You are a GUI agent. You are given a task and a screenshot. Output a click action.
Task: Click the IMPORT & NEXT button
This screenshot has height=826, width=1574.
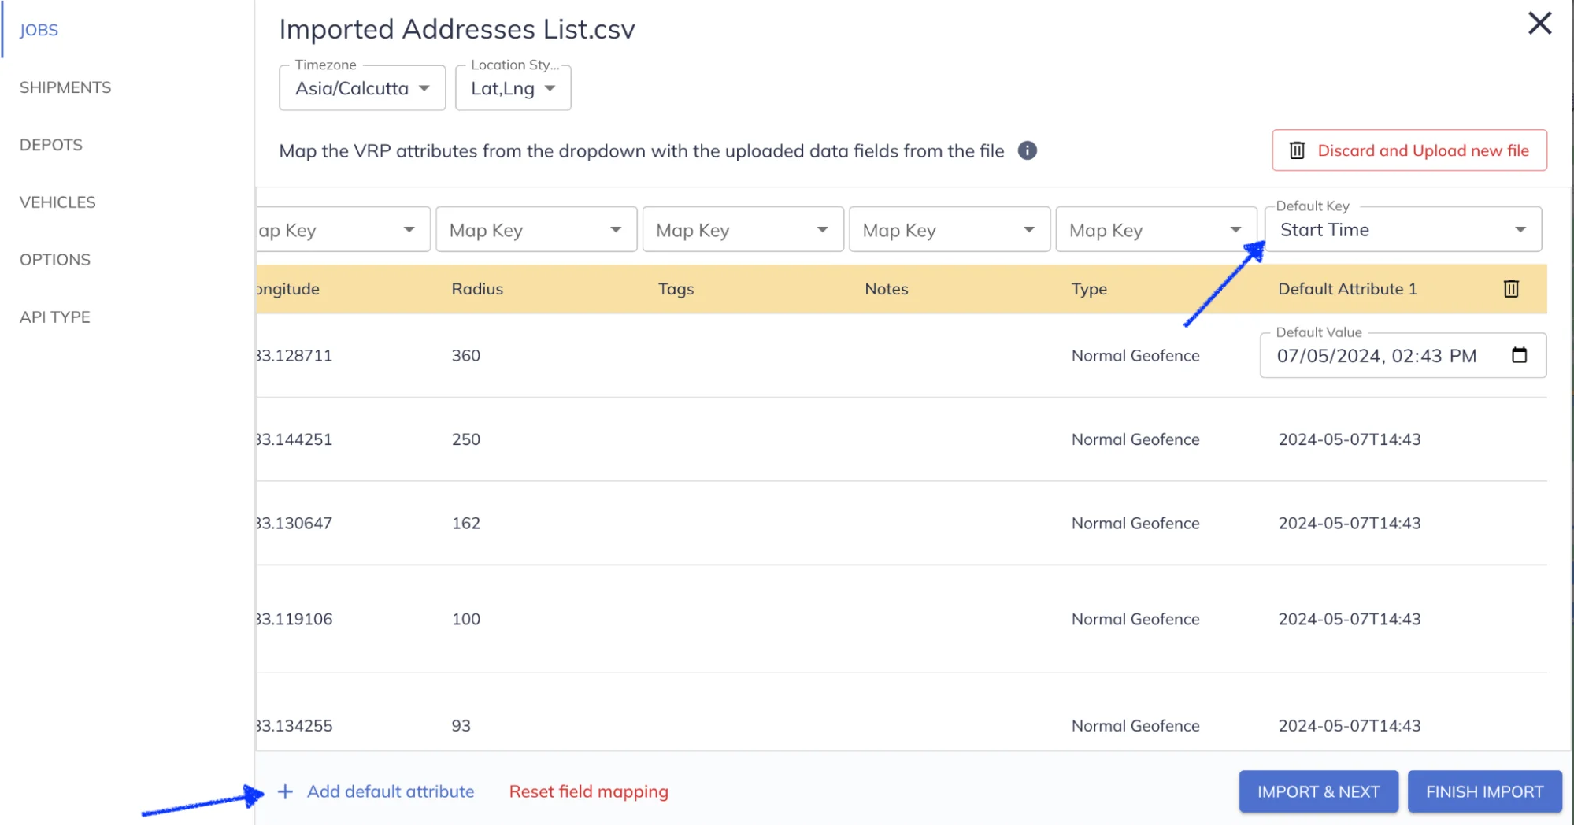(1318, 791)
